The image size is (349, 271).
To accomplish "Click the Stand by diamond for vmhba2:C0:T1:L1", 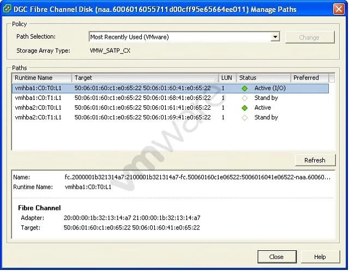I will click(x=245, y=118).
